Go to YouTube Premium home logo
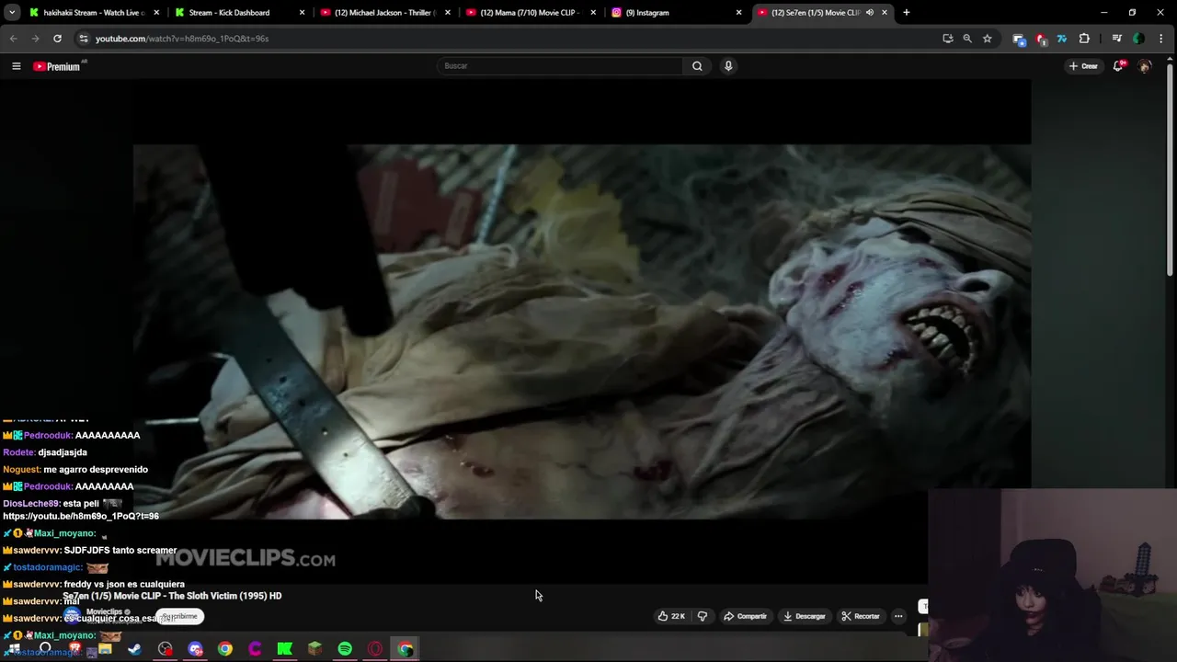 click(57, 66)
